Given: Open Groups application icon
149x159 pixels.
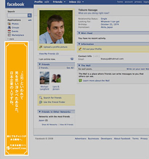Looking at the screenshot, I should click(x=9, y=27).
